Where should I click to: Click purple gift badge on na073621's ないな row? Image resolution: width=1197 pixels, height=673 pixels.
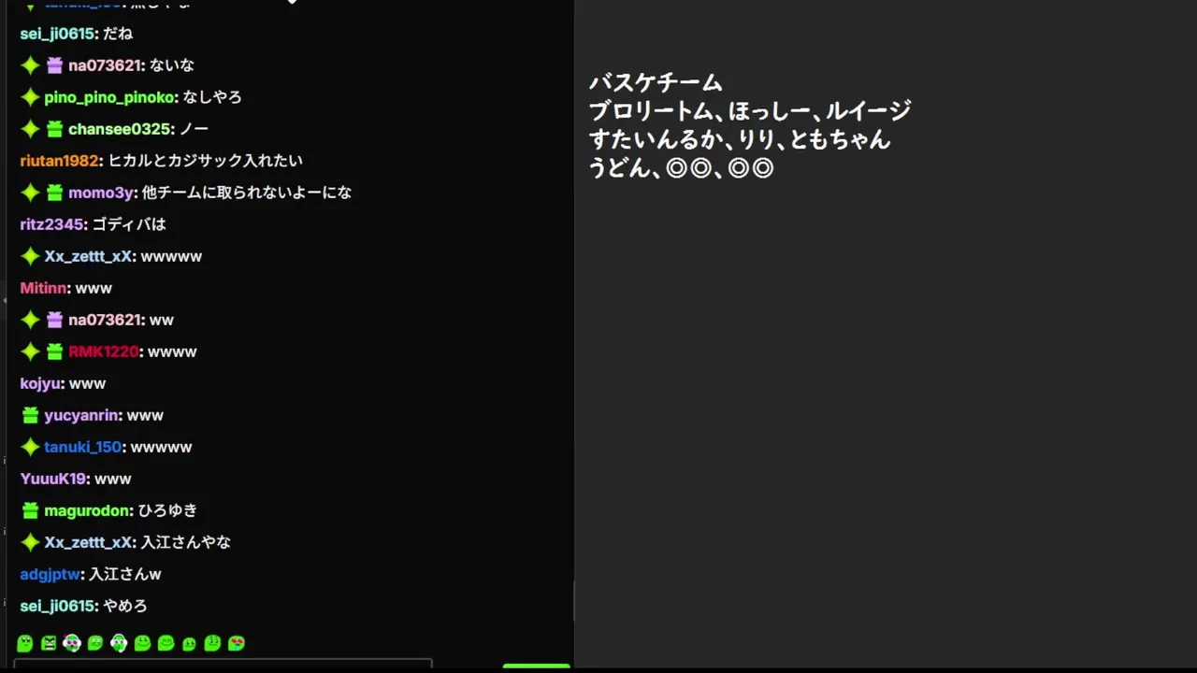(54, 65)
